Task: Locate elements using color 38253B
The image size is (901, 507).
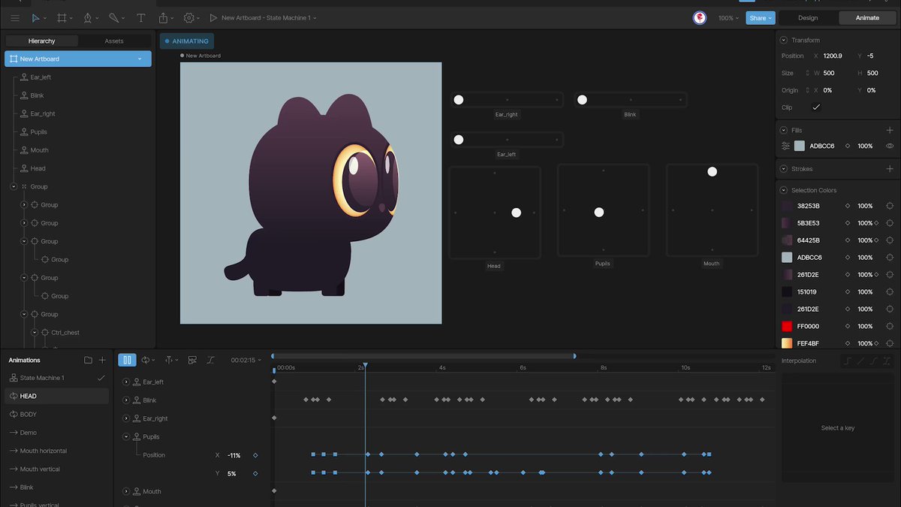Action: coord(890,206)
